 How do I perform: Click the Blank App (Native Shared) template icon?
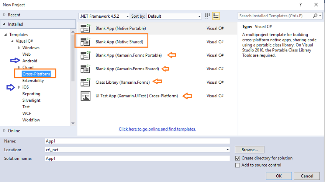pos(85,42)
